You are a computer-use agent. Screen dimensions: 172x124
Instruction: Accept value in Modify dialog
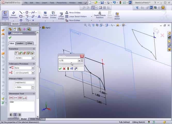[60, 69]
